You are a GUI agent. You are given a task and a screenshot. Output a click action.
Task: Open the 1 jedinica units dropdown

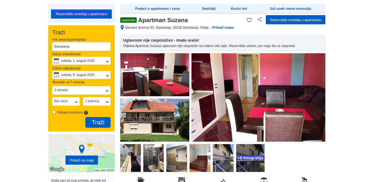(97, 101)
